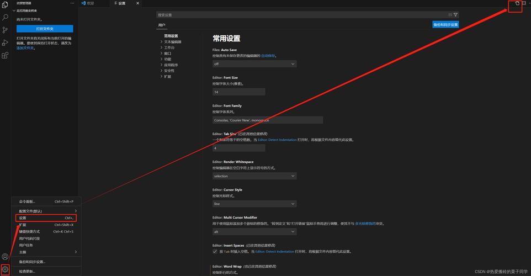The image size is (531, 276).
Task: Open the 主题 submenu
Action: coord(46,252)
